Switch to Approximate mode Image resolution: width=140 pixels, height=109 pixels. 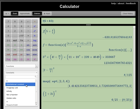click(25, 14)
